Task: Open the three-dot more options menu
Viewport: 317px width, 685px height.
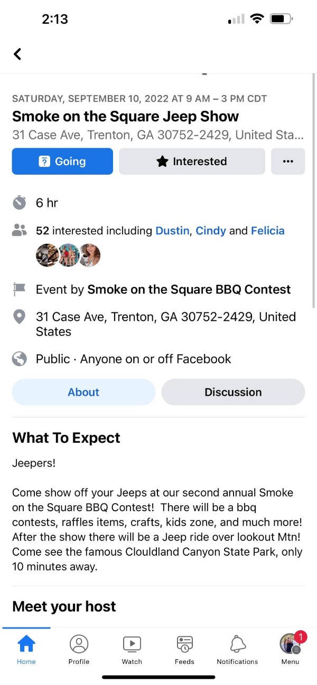Action: 288,161
